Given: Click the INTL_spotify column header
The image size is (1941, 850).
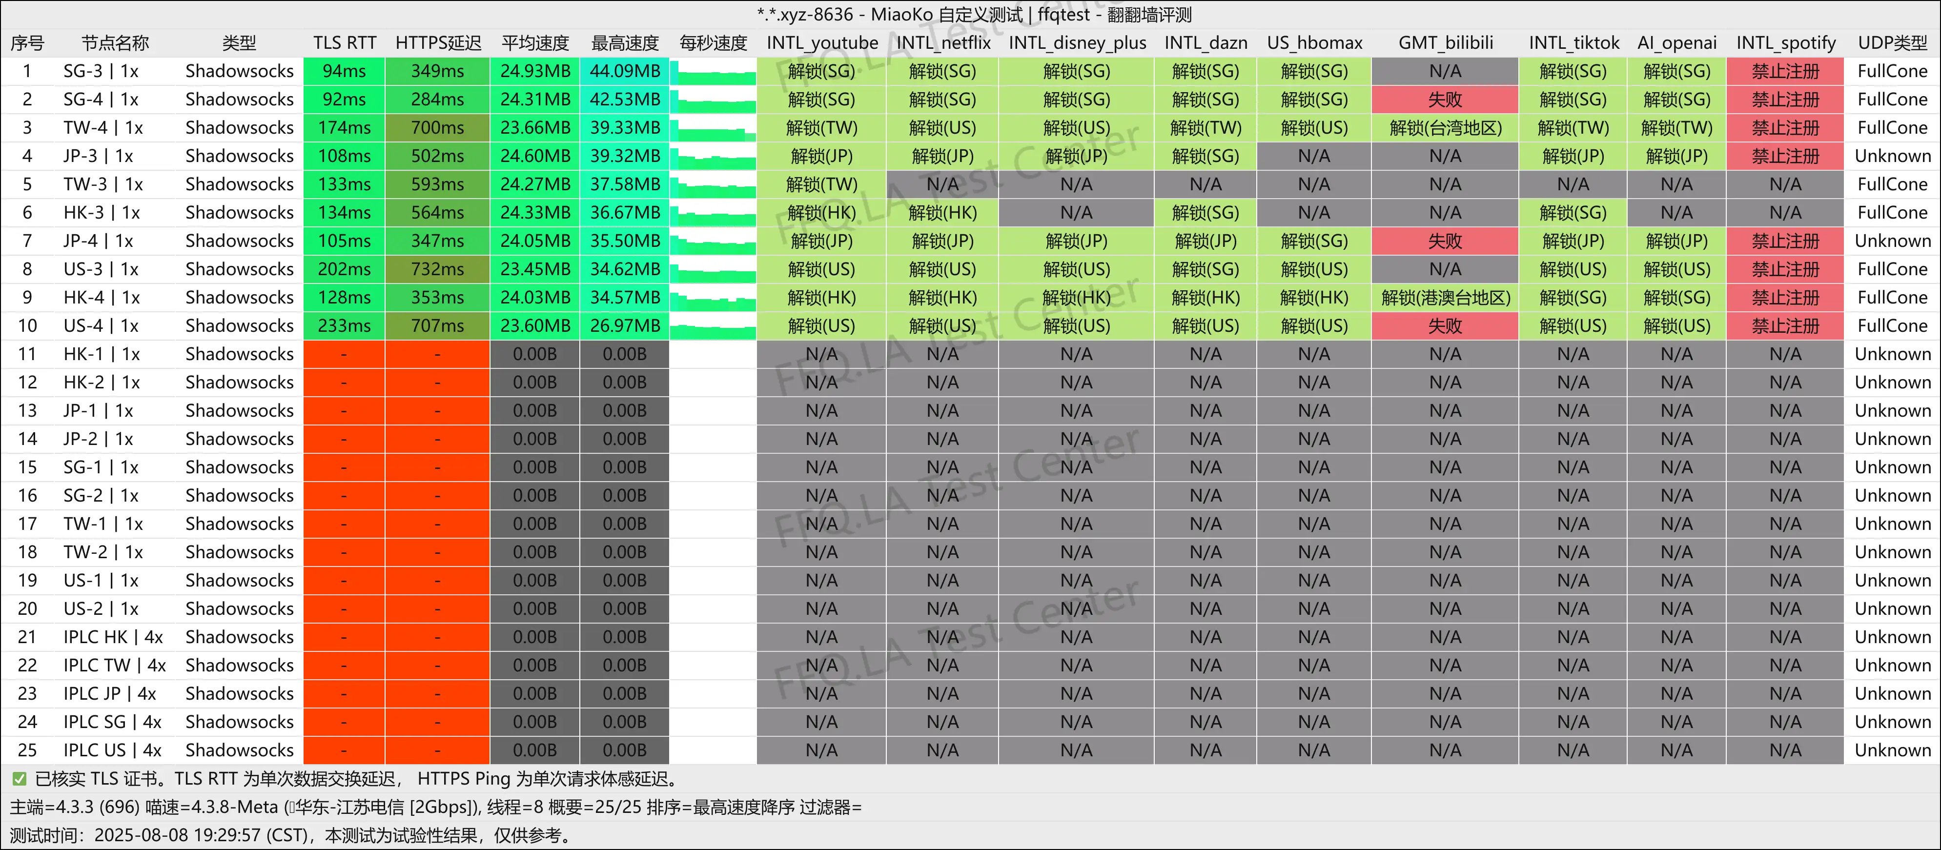Looking at the screenshot, I should tap(1786, 43).
